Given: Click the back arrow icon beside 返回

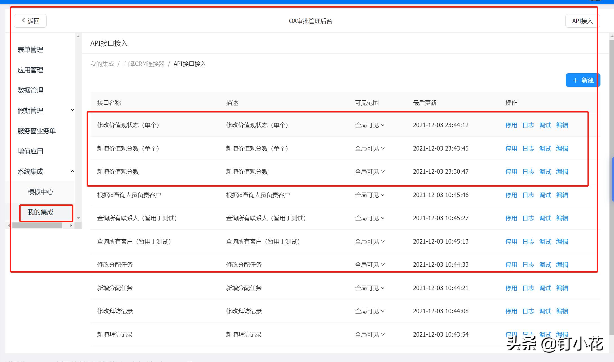Looking at the screenshot, I should coord(23,20).
